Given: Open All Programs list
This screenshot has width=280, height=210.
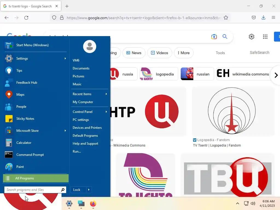Looking at the screenshot, I should (36, 178).
